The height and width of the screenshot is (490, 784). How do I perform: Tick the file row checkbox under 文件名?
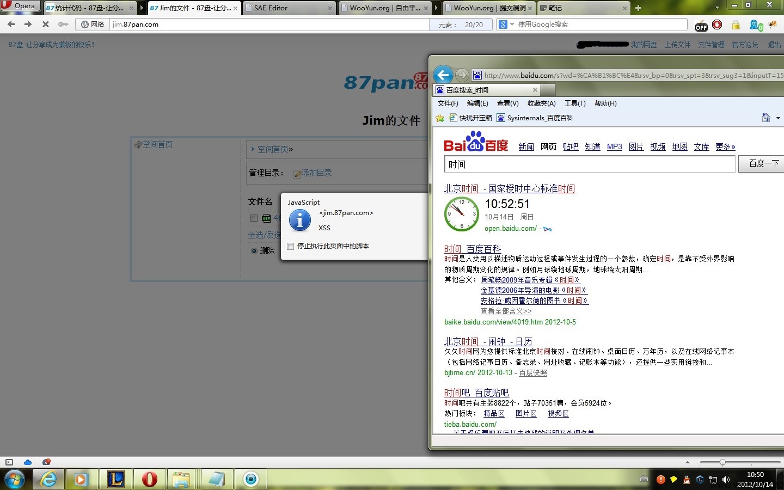pos(254,218)
